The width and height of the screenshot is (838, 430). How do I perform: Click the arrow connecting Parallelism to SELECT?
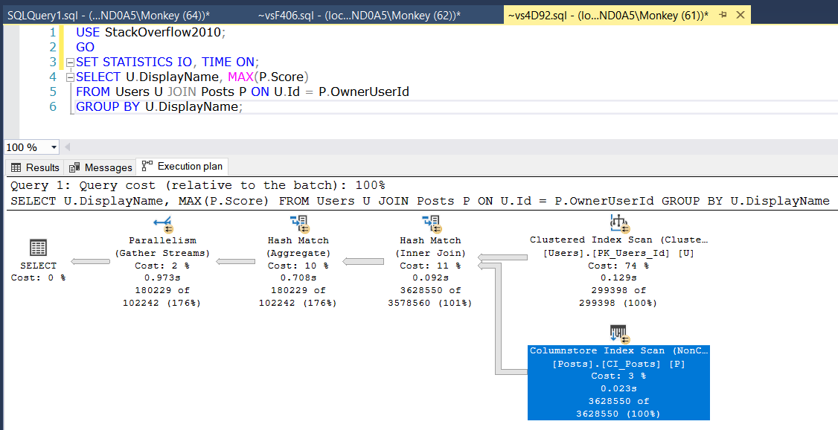click(92, 261)
